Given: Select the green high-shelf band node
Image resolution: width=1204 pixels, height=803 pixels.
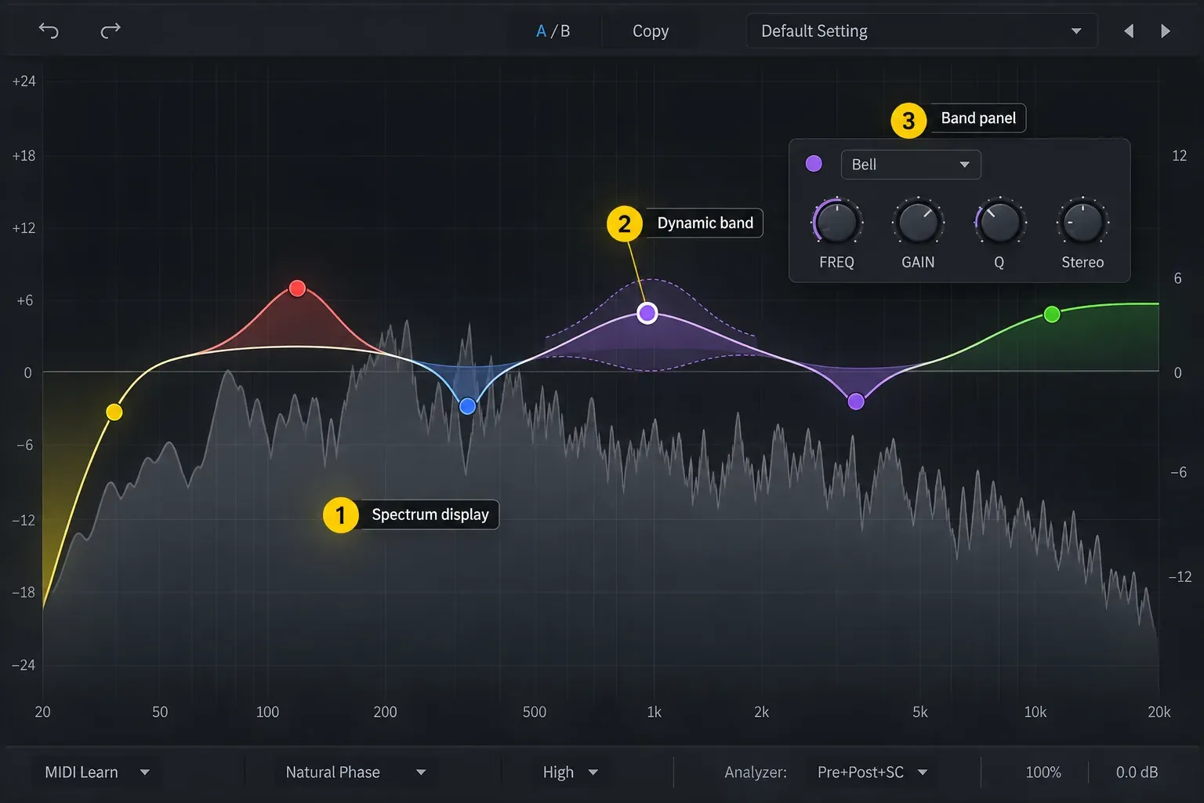Looking at the screenshot, I should pos(1052,314).
